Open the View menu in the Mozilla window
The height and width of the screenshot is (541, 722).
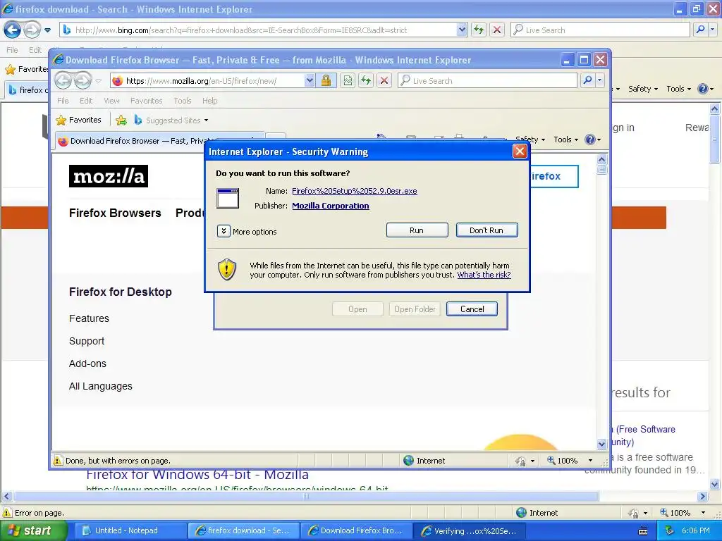pos(111,101)
